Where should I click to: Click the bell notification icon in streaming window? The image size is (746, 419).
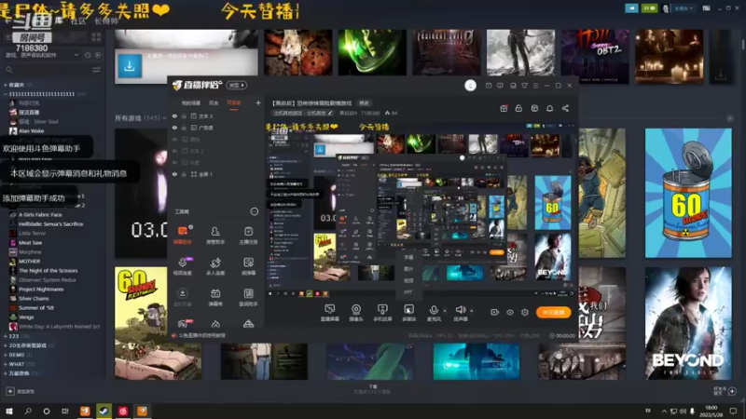pyautogui.click(x=549, y=108)
